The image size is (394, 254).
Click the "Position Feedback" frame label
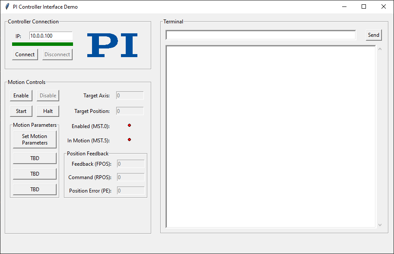88,154
